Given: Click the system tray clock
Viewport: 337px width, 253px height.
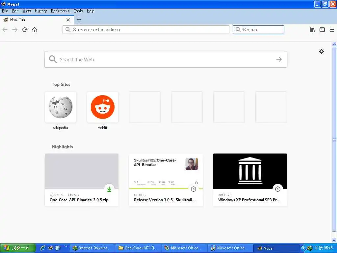Looking at the screenshot, I should [324, 248].
